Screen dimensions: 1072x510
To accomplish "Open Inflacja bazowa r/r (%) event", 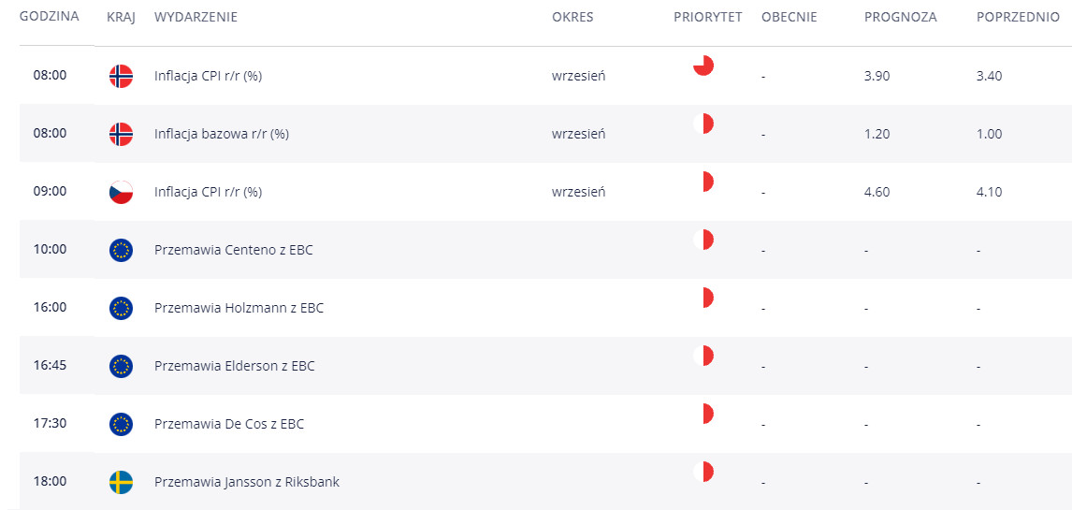I will click(x=221, y=134).
